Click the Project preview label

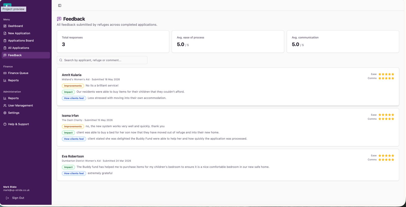(x=13, y=9)
